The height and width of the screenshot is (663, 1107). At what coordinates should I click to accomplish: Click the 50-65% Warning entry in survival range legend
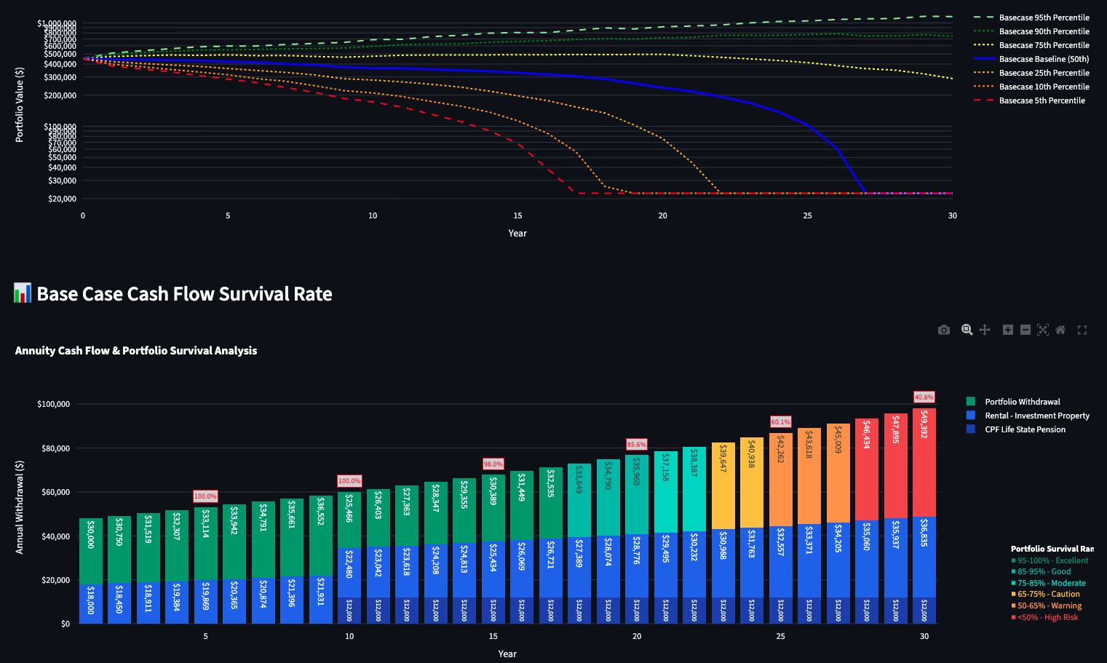(x=1047, y=606)
